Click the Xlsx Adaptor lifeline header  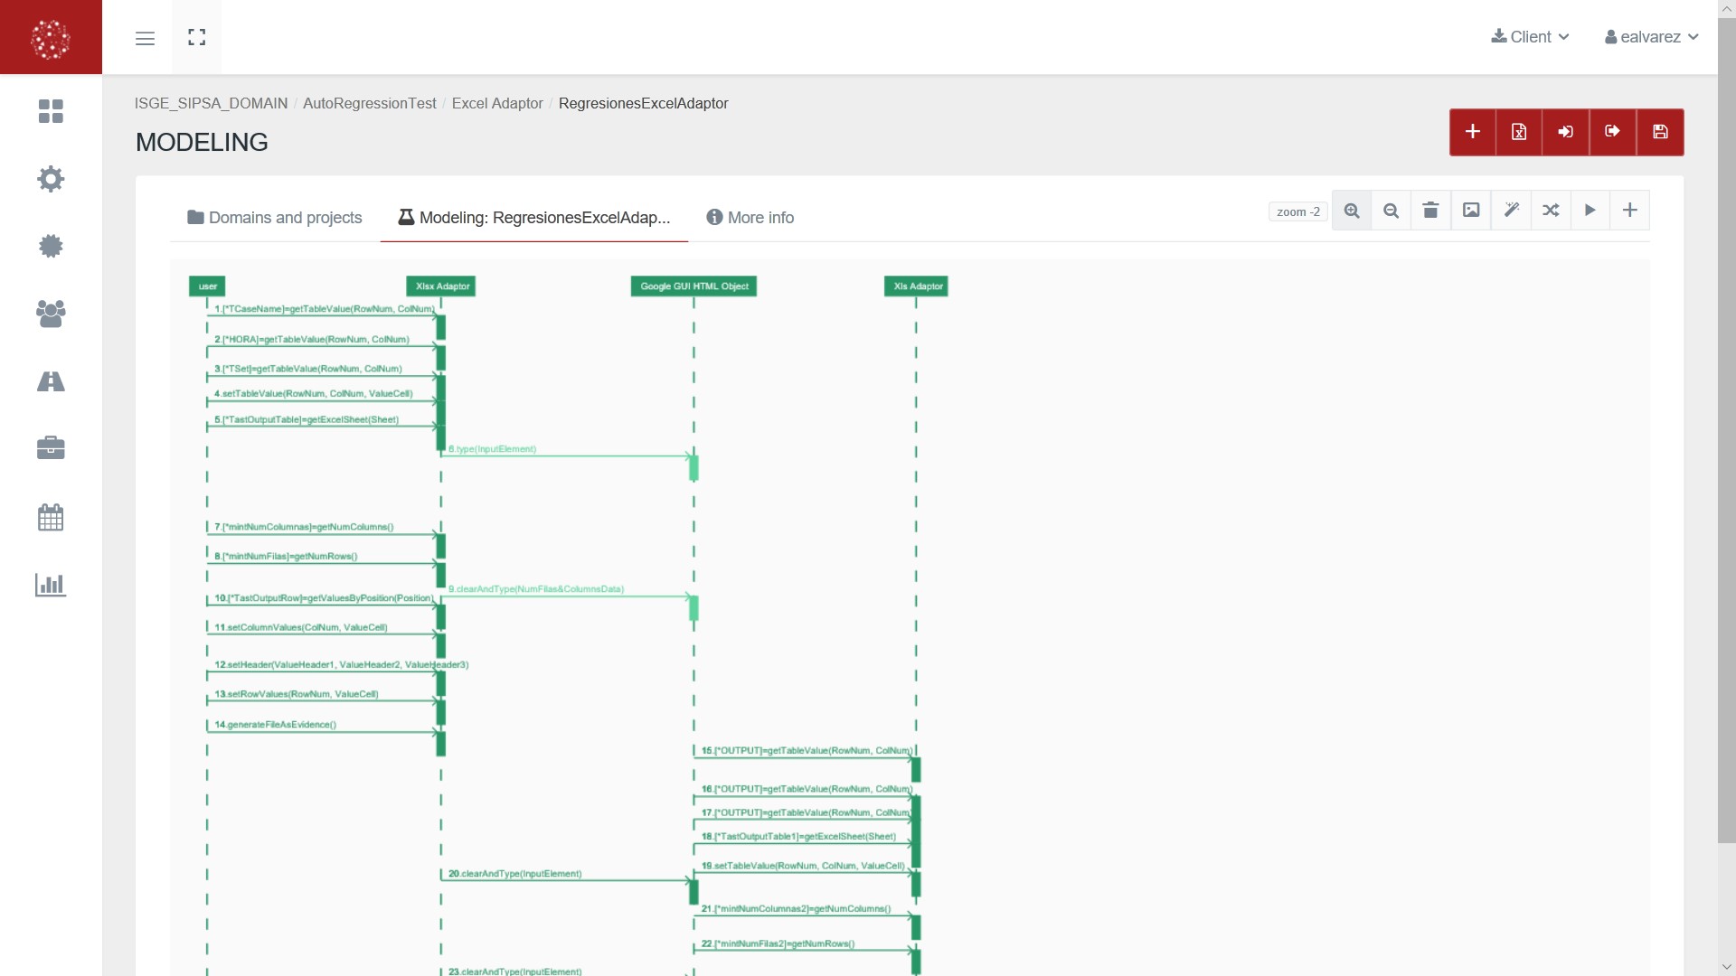coord(441,286)
